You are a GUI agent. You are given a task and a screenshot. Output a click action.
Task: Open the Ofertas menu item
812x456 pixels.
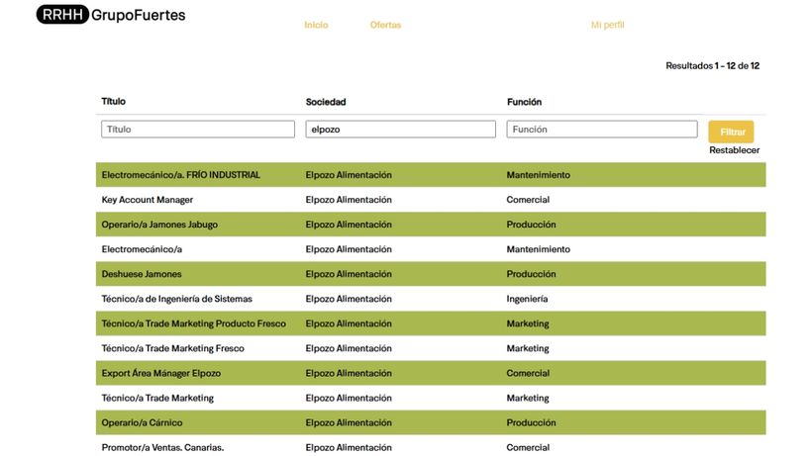click(385, 25)
